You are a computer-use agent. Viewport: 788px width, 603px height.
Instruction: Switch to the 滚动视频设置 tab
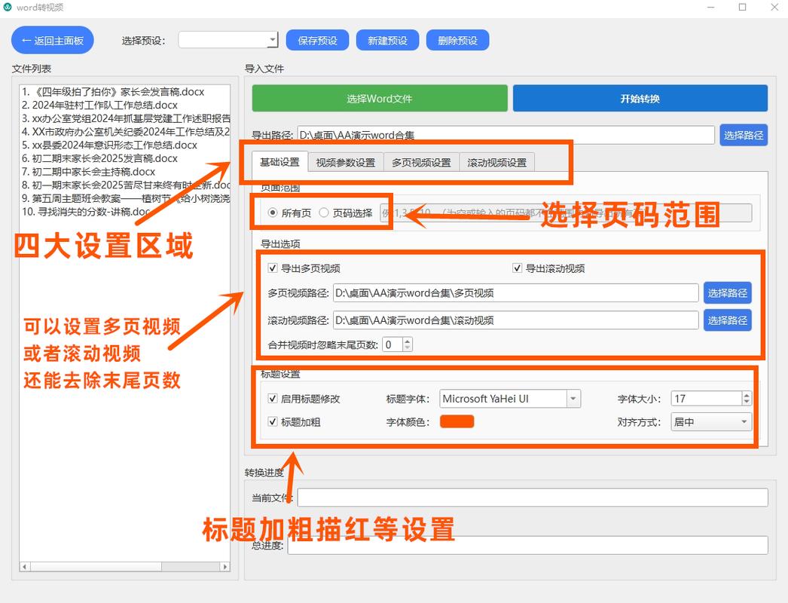pyautogui.click(x=496, y=161)
